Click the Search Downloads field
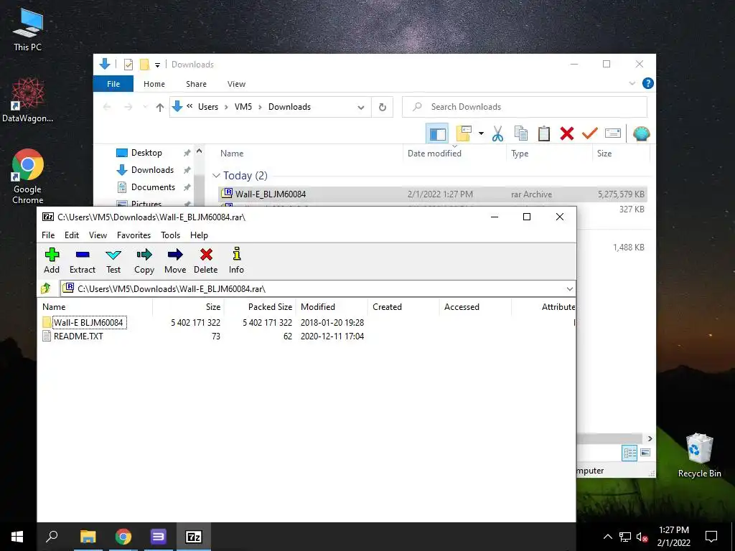Viewport: 735px width, 551px height. (525, 107)
